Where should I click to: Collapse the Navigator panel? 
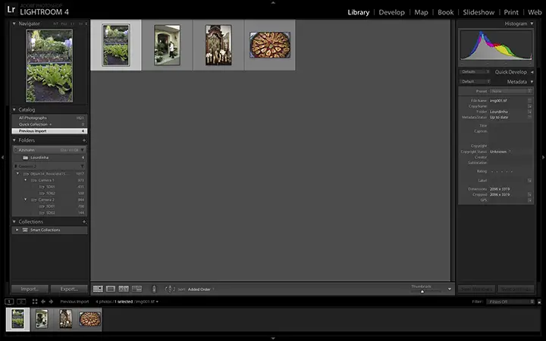tap(14, 23)
